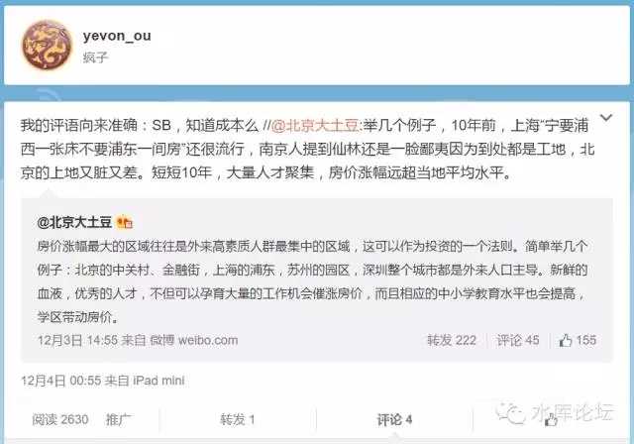
Task: Open the 评论 4 comments tab
Action: 394,420
